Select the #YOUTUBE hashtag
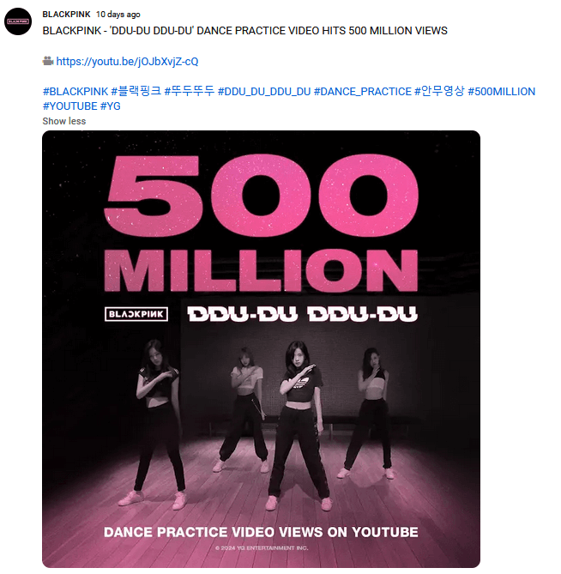 point(69,106)
